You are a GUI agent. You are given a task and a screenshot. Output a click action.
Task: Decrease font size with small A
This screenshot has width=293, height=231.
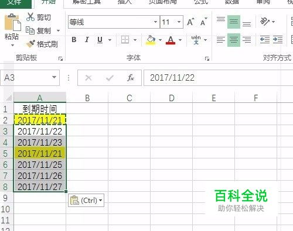pos(203,22)
